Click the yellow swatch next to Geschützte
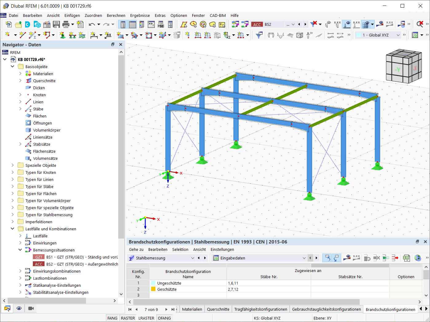This screenshot has height=322, width=430. pos(153,289)
